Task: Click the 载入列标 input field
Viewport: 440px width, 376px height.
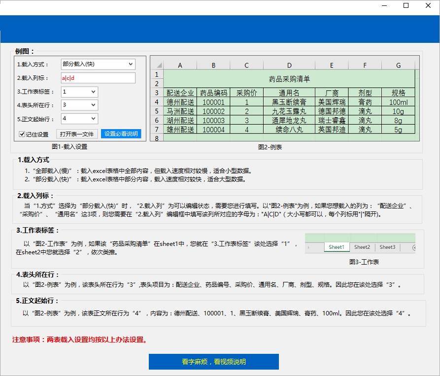Action: [98, 78]
